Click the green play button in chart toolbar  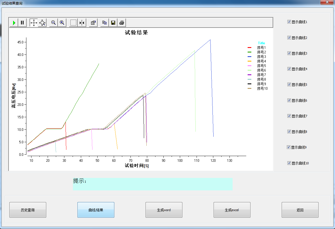pos(14,23)
